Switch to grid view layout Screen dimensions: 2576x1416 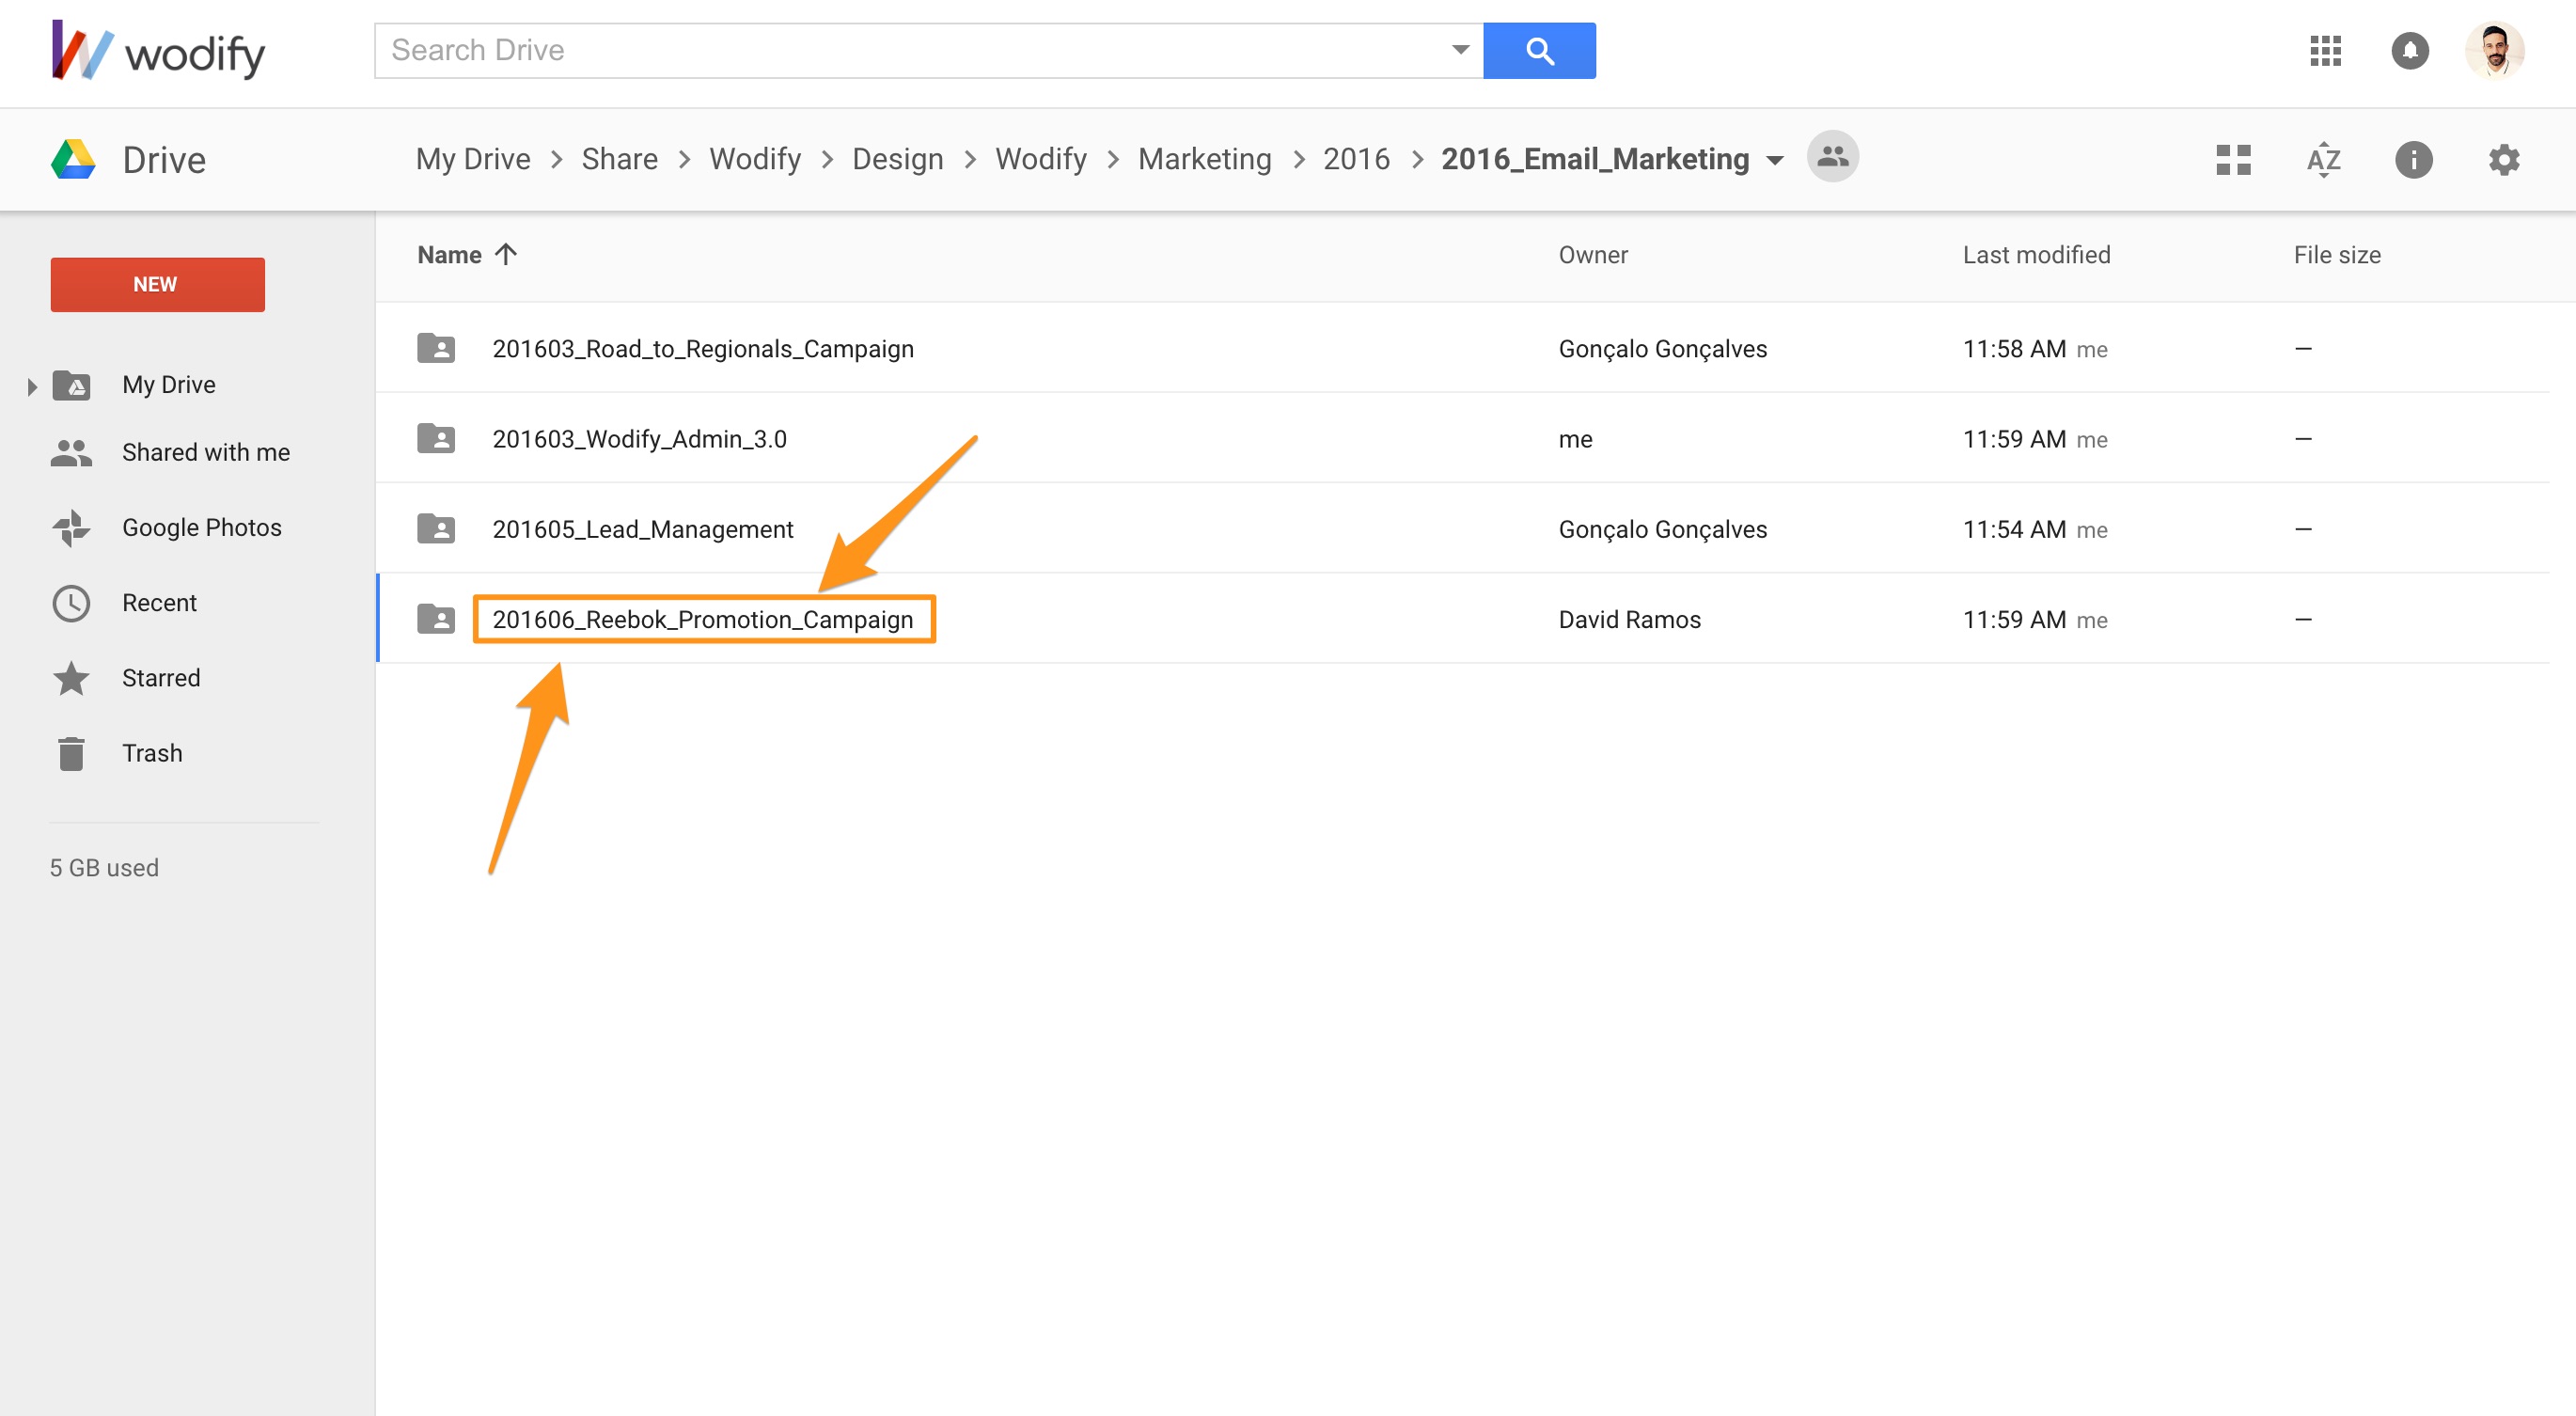[x=2232, y=160]
